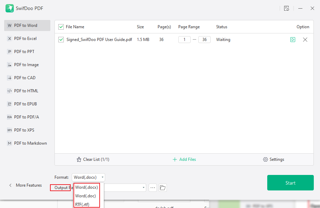Click the Page Range column header
This screenshot has width=320, height=208.
coord(189,27)
